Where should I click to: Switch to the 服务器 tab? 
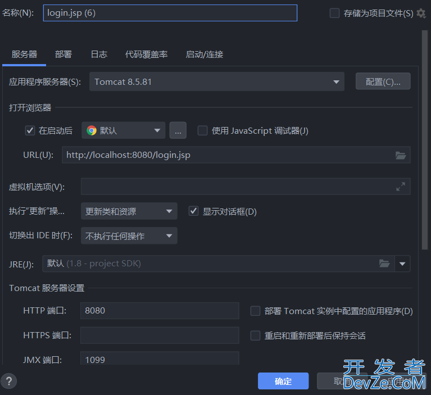[24, 54]
